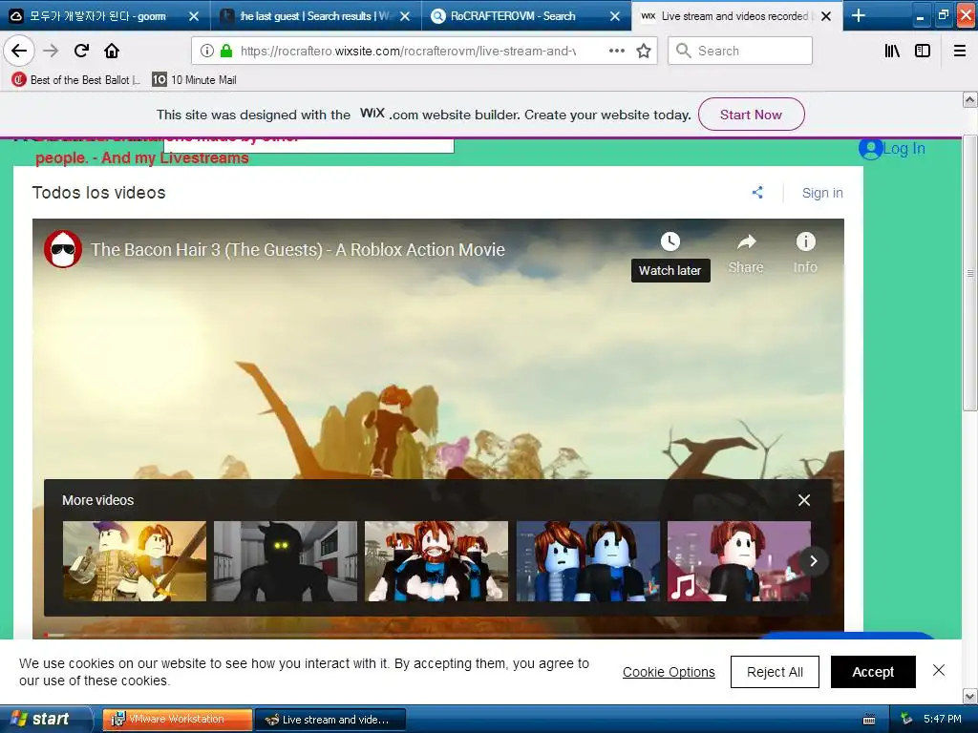
Task: Accept cookies with the Accept button
Action: 873,672
